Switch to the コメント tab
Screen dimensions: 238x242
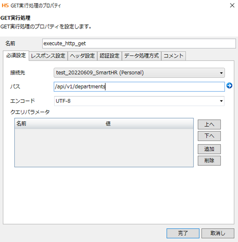pyautogui.click(x=174, y=56)
